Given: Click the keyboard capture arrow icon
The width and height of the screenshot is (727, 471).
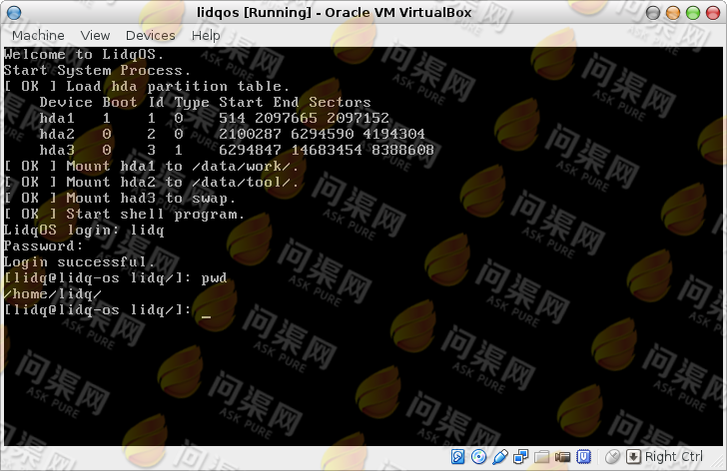Looking at the screenshot, I should coord(633,457).
